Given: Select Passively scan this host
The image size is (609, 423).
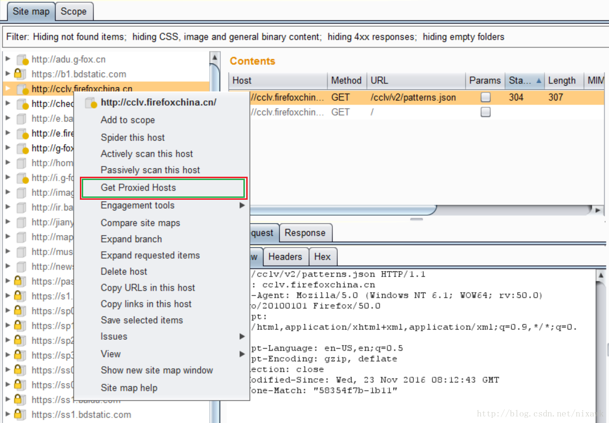Looking at the screenshot, I should (150, 170).
